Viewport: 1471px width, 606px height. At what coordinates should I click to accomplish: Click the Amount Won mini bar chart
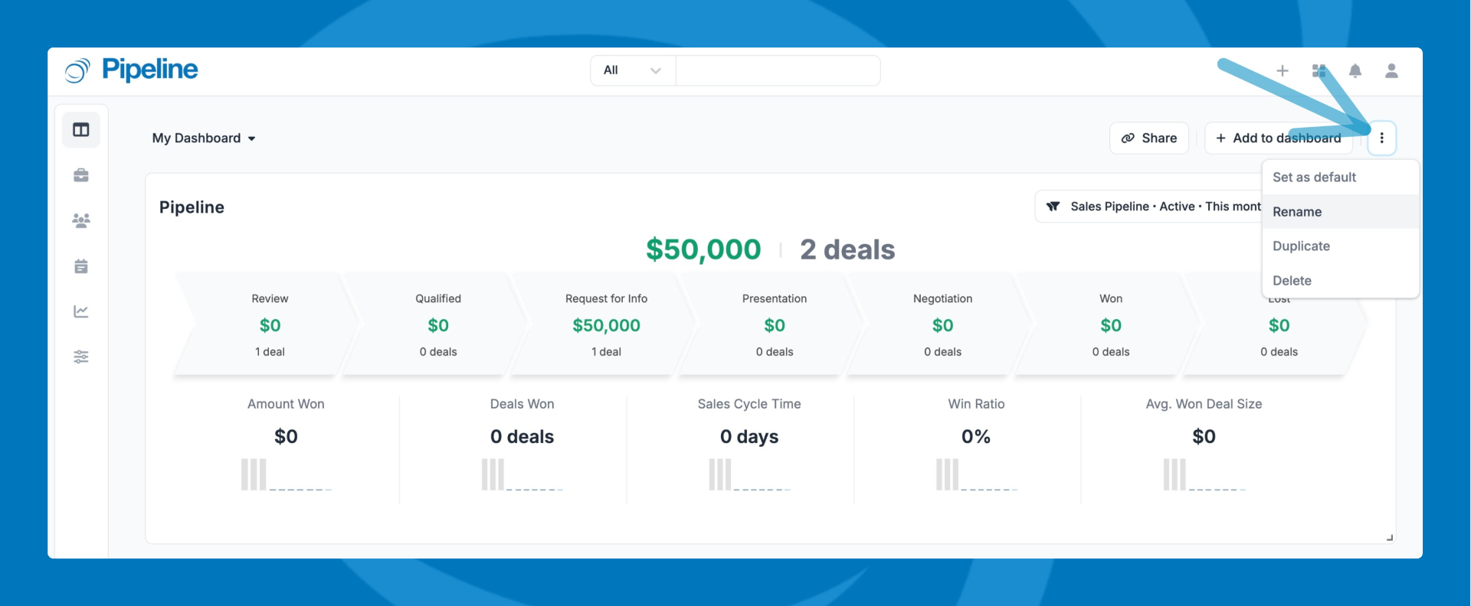[x=286, y=474]
